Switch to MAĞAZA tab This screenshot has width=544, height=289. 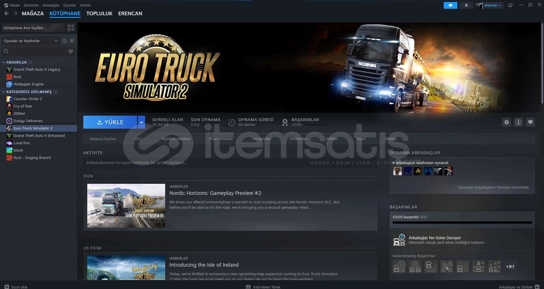click(33, 13)
